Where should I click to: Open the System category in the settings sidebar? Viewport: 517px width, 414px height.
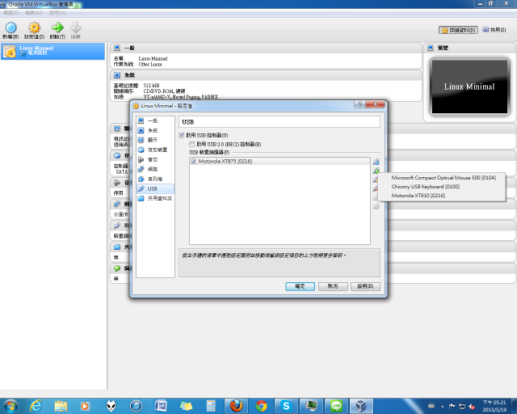tap(155, 130)
